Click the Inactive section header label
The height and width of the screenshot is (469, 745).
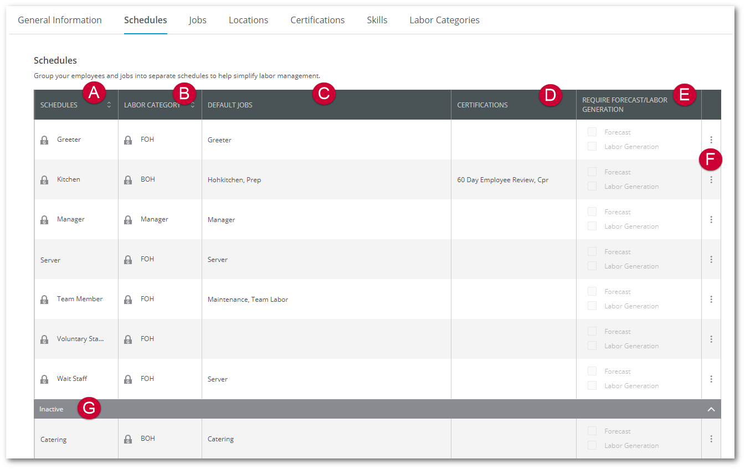[51, 409]
